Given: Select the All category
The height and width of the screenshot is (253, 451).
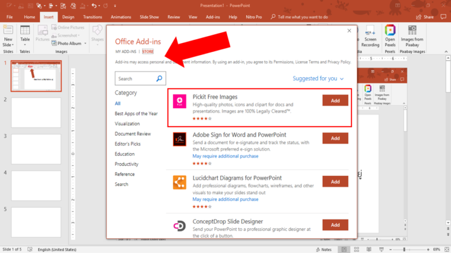Looking at the screenshot, I should coord(117,103).
